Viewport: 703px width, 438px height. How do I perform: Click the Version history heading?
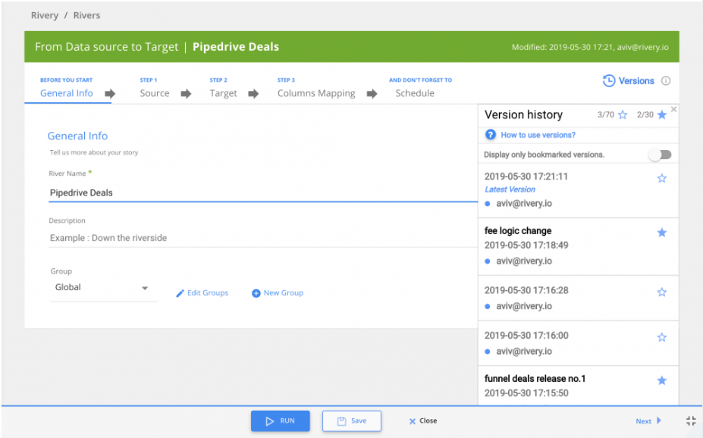523,115
